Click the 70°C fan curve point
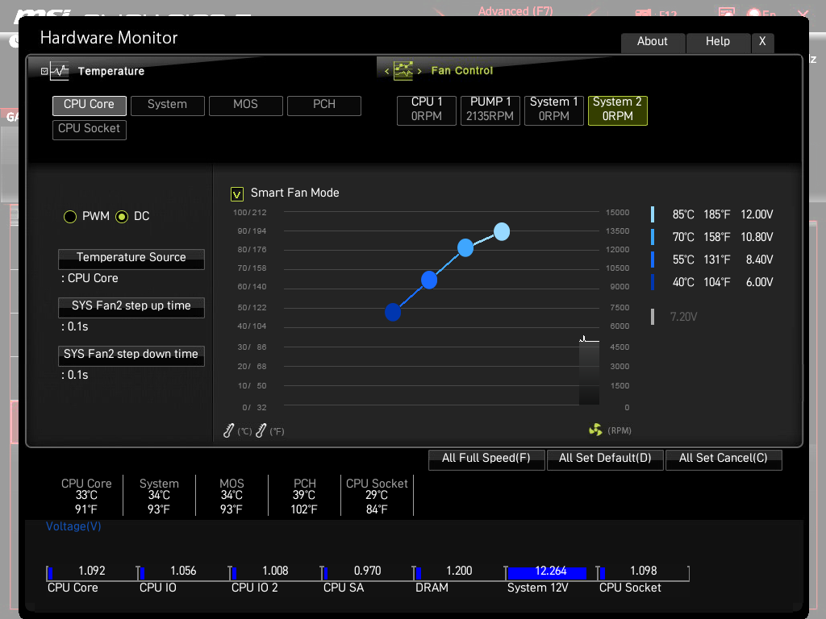 click(x=465, y=247)
